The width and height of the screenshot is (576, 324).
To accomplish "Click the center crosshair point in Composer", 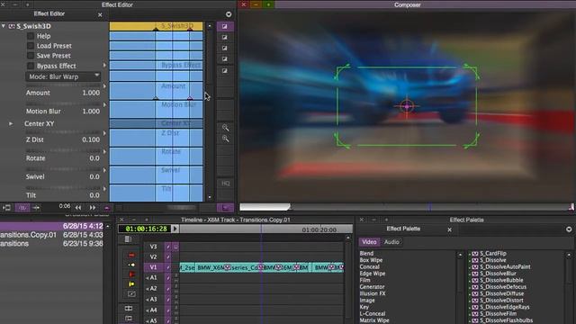I will tap(407, 106).
